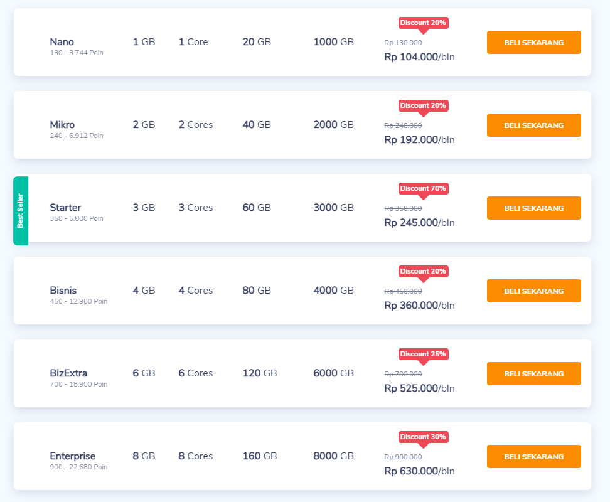Click the Rp 630.000/bln price

point(419,471)
